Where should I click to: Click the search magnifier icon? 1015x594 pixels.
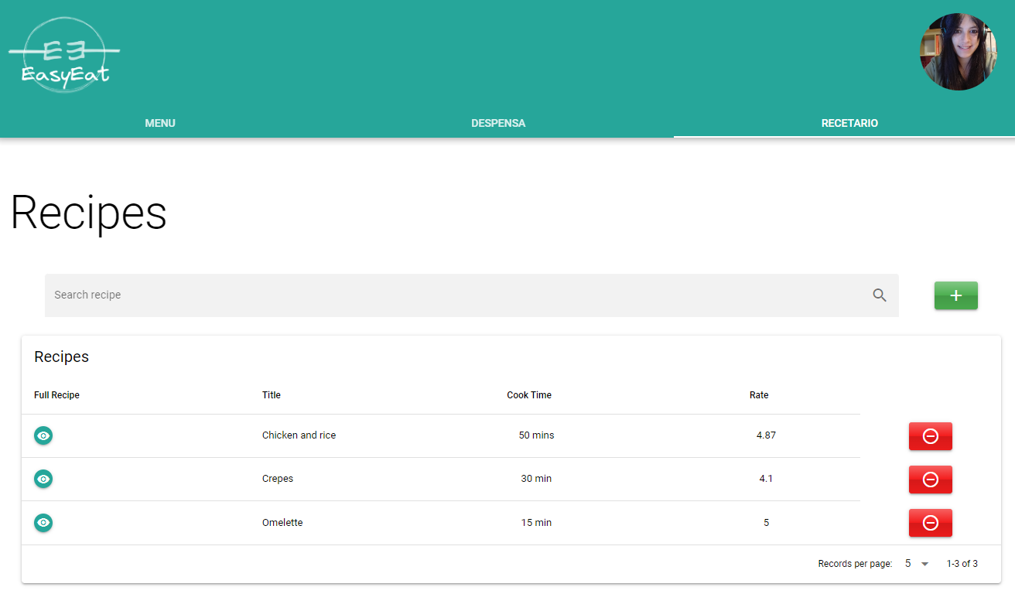[x=880, y=295]
